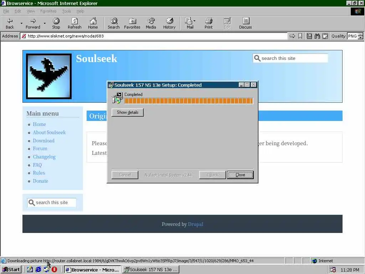Stop the page loading
Image resolution: width=365 pixels, height=274 pixels.
56,23
